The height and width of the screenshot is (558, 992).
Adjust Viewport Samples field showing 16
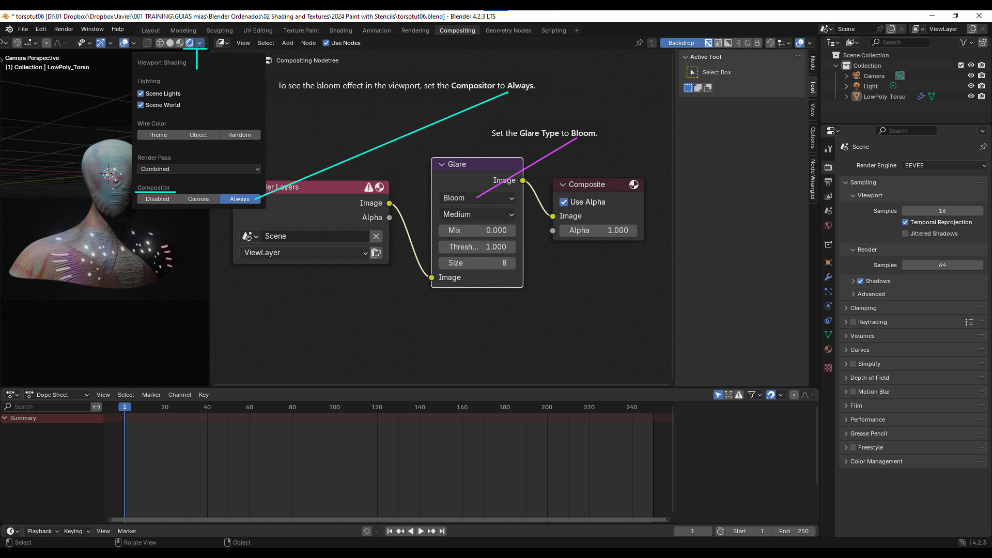click(942, 211)
